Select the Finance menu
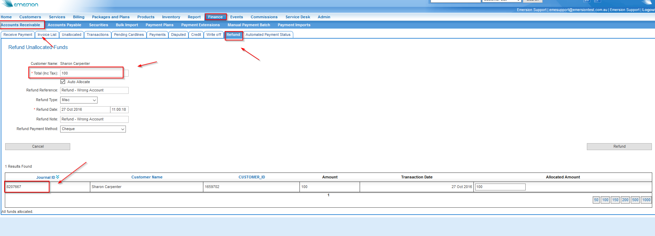 (215, 17)
